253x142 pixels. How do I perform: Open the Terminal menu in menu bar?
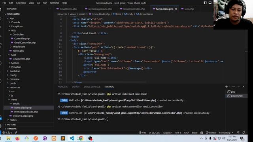pyautogui.click(x=55, y=3)
